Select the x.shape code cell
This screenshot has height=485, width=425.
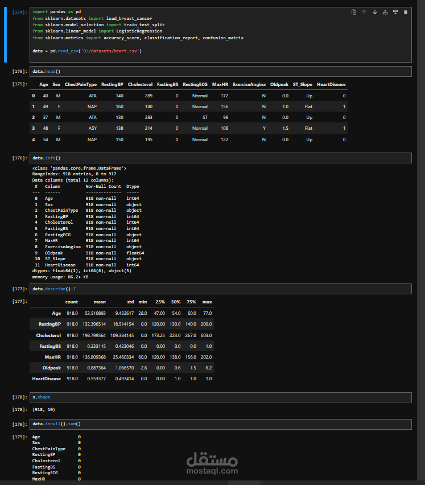pyautogui.click(x=220, y=397)
